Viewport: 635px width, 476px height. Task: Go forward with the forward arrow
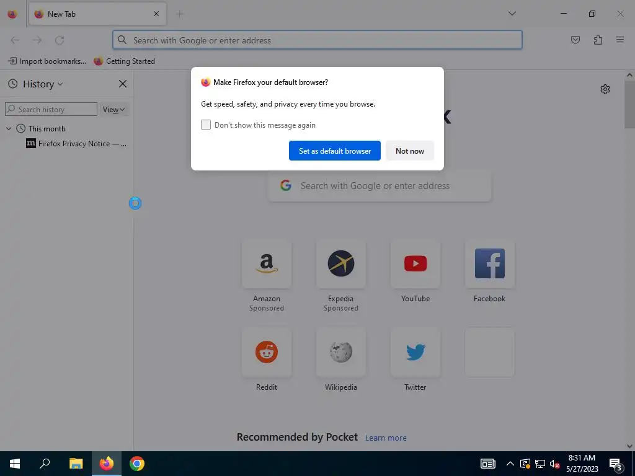[x=37, y=40]
